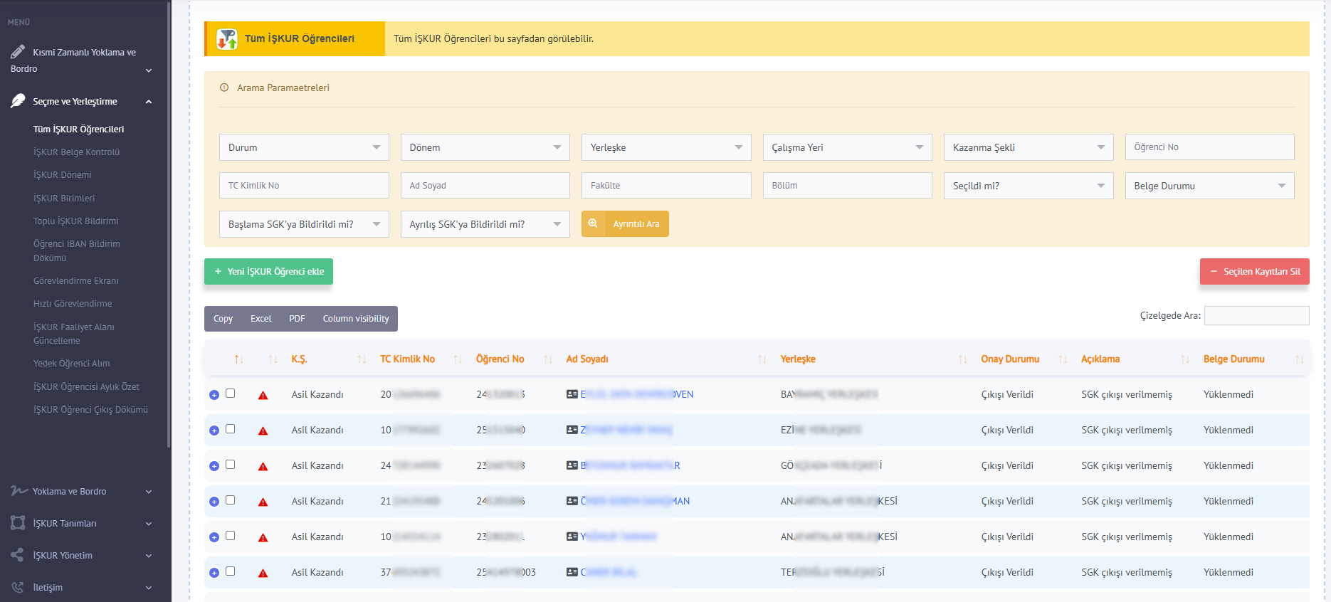Image resolution: width=1331 pixels, height=602 pixels.
Task: Click red warning triangle in the first table row
Action: (263, 395)
